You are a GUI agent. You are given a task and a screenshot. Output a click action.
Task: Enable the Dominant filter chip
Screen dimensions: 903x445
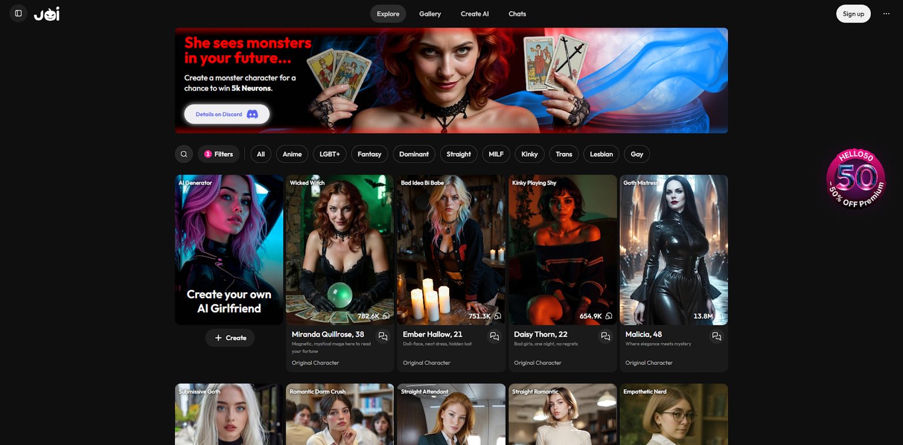(414, 154)
